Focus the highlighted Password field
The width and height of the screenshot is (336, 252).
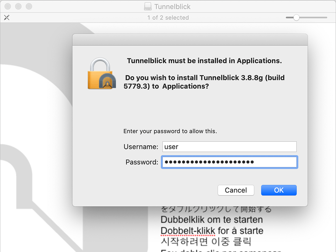pos(229,162)
